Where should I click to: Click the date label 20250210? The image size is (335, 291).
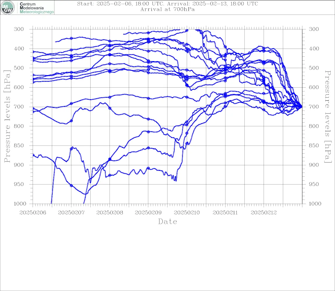pos(187,213)
